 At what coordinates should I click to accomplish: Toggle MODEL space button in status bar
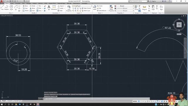[x=135, y=101]
